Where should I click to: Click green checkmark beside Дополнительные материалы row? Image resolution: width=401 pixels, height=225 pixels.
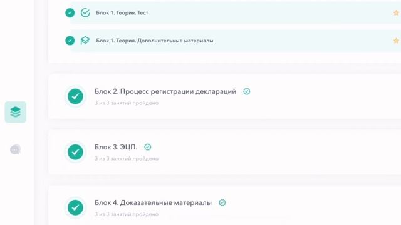[70, 41]
